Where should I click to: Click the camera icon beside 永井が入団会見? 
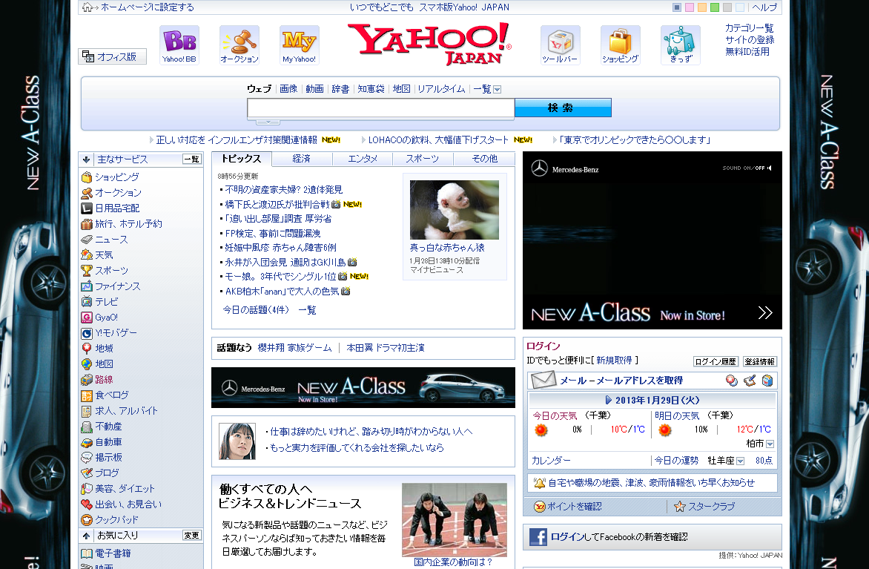pos(352,263)
